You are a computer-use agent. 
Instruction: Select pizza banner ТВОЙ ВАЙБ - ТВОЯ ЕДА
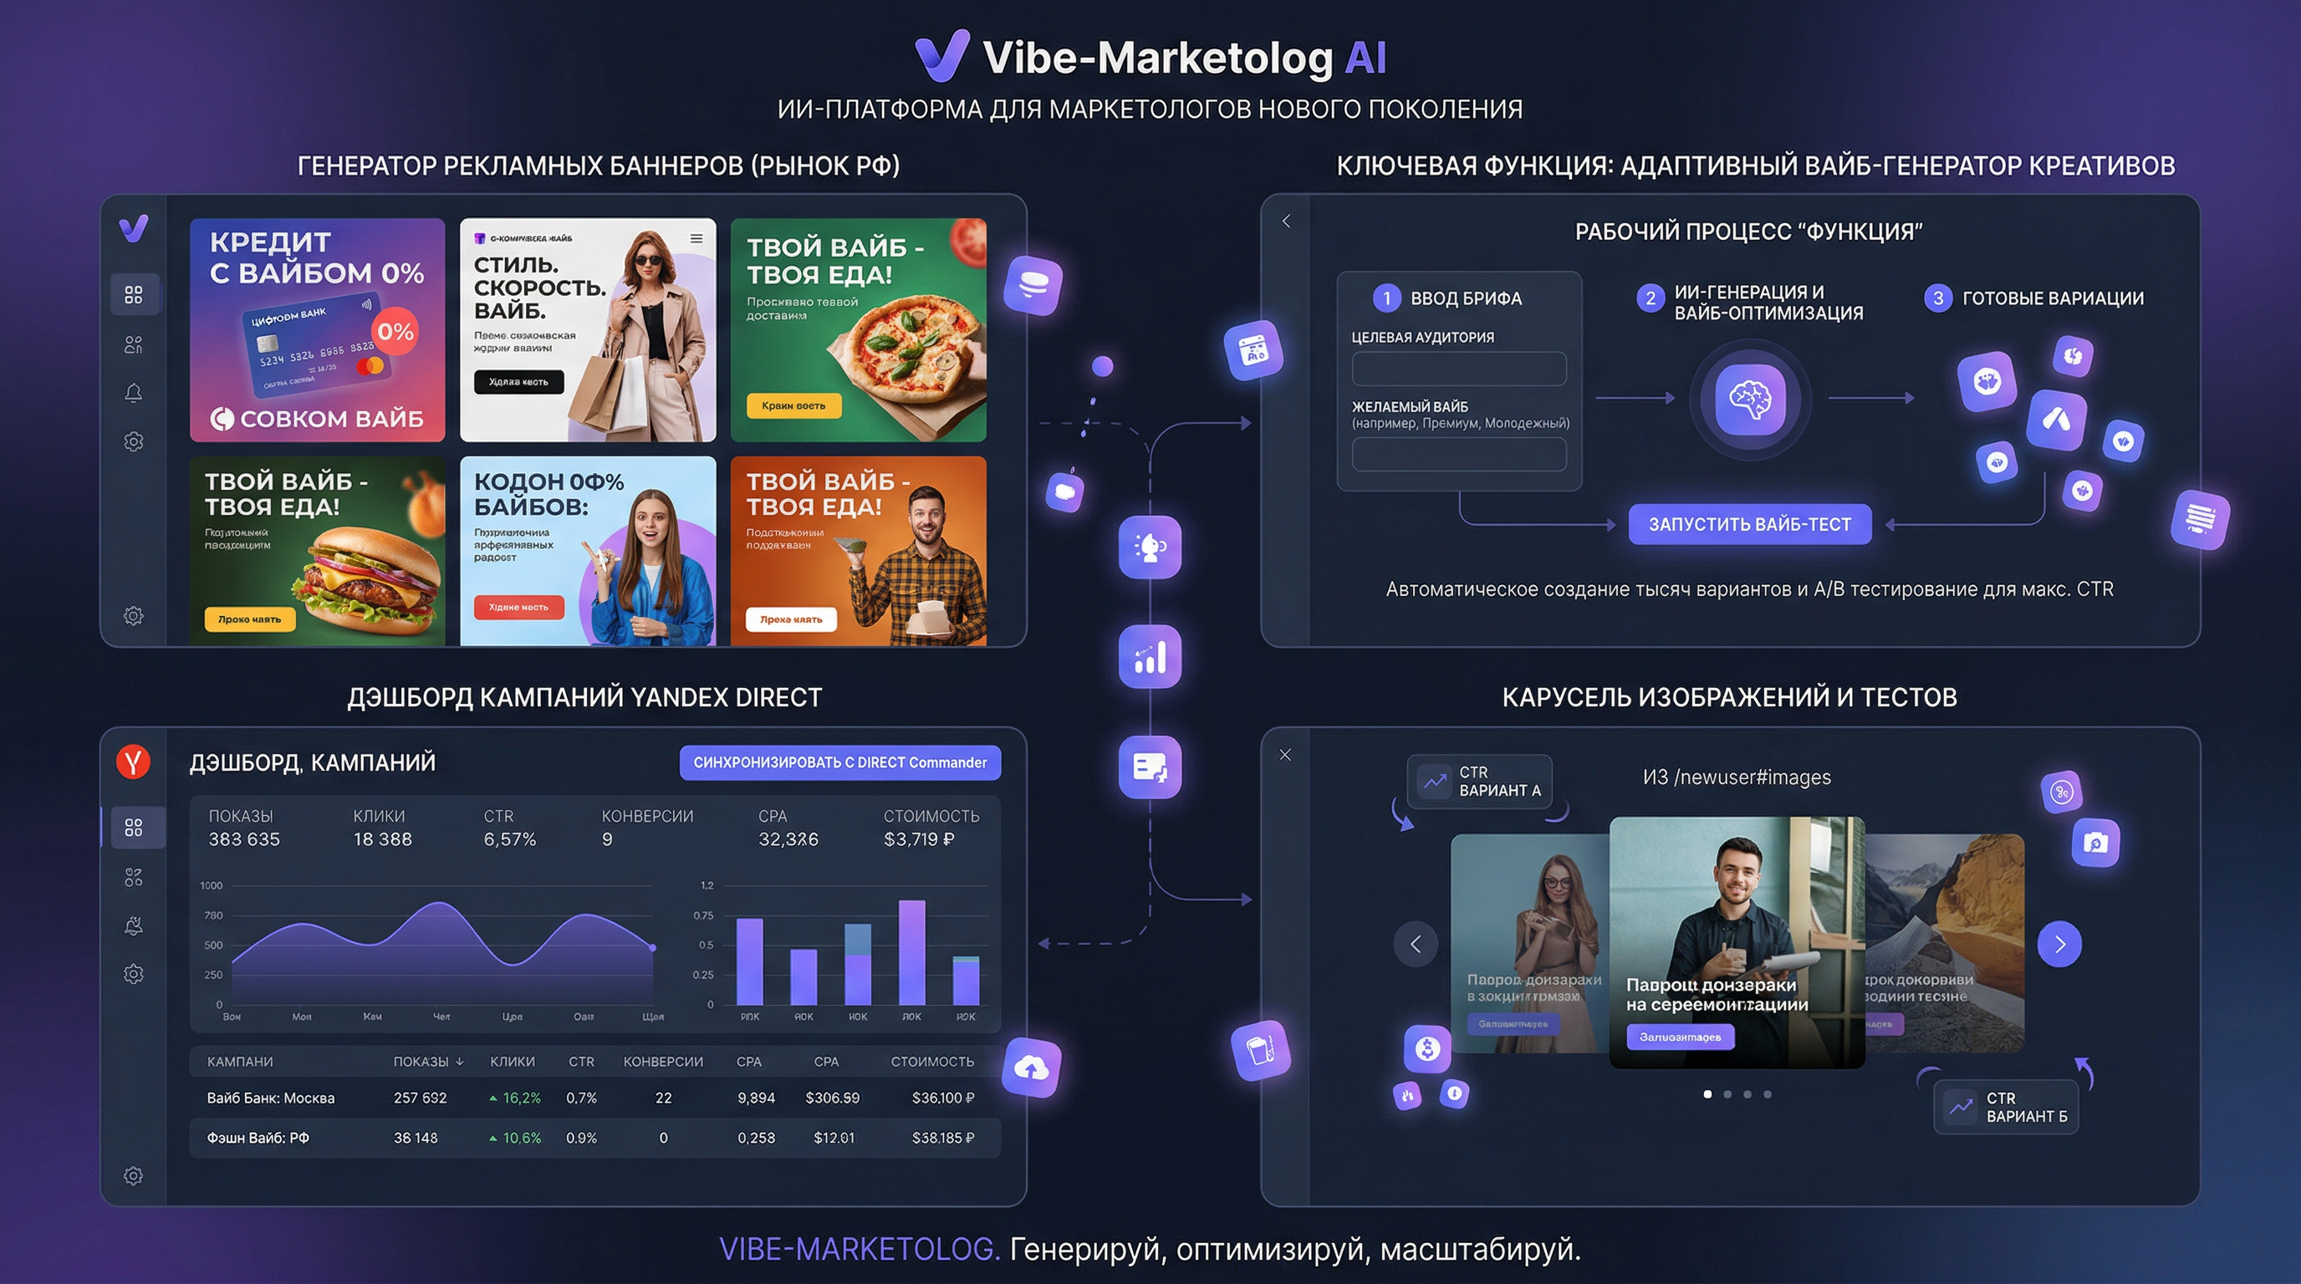point(859,329)
